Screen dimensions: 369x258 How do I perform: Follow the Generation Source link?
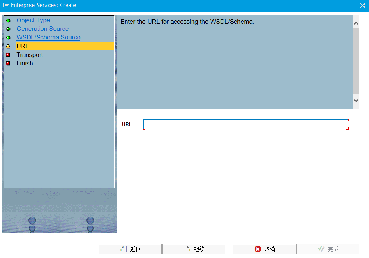click(x=42, y=29)
